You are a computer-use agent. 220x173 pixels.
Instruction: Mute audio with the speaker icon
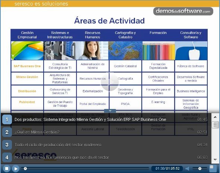click(187, 169)
